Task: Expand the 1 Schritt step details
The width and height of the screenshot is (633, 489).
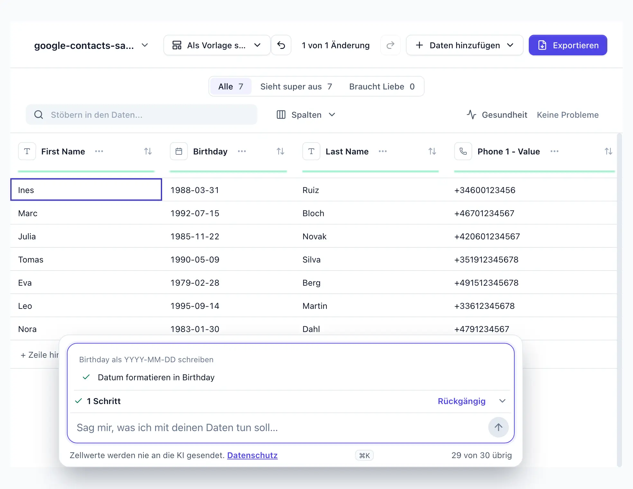Action: [502, 401]
